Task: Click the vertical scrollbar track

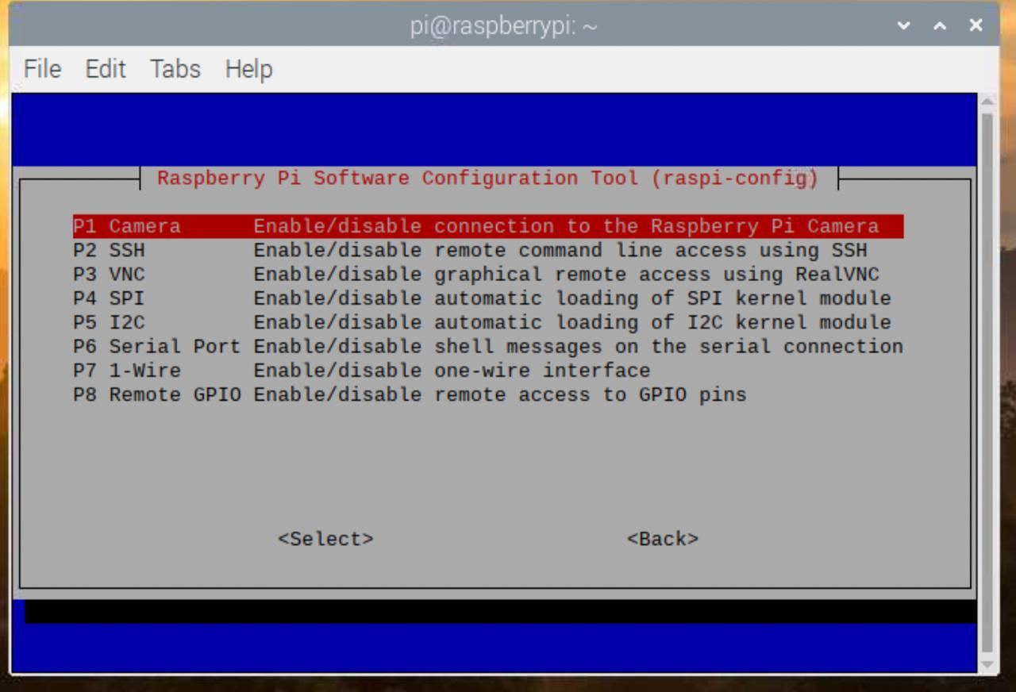Action: click(987, 381)
